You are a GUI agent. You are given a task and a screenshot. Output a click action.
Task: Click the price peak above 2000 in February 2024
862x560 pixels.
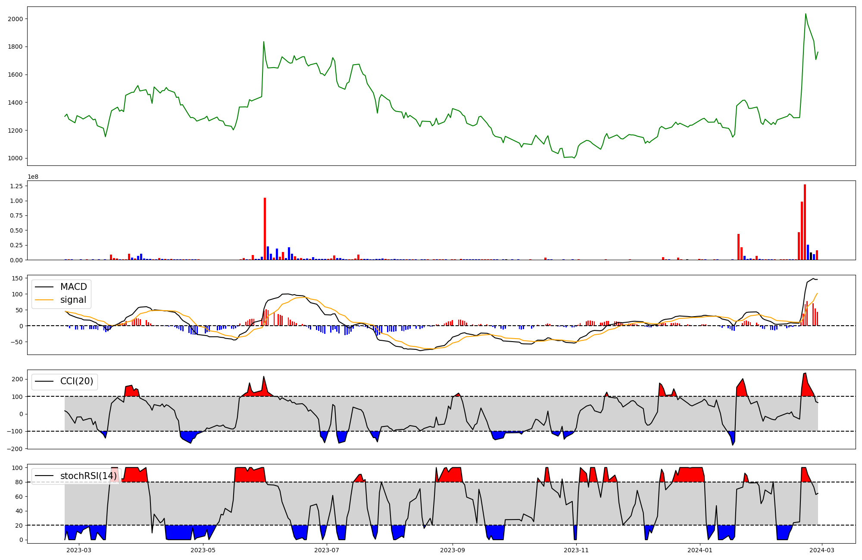point(806,14)
